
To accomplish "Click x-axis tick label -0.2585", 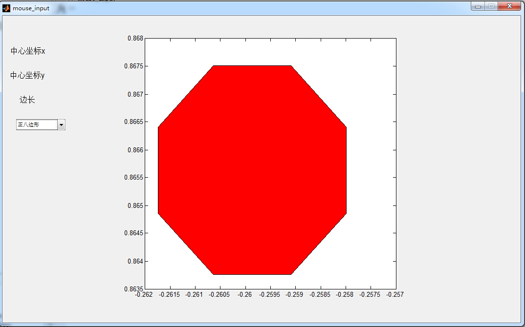I will point(320,295).
